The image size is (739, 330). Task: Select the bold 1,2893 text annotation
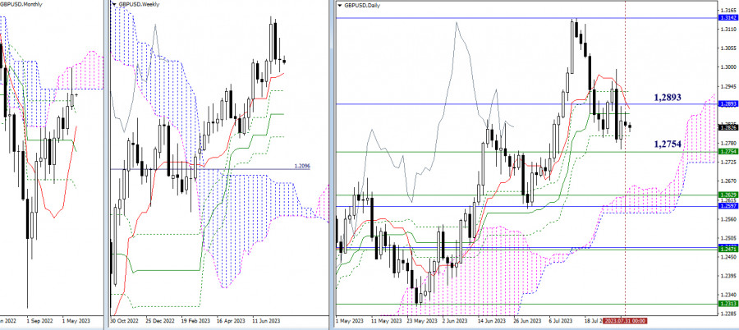(668, 97)
